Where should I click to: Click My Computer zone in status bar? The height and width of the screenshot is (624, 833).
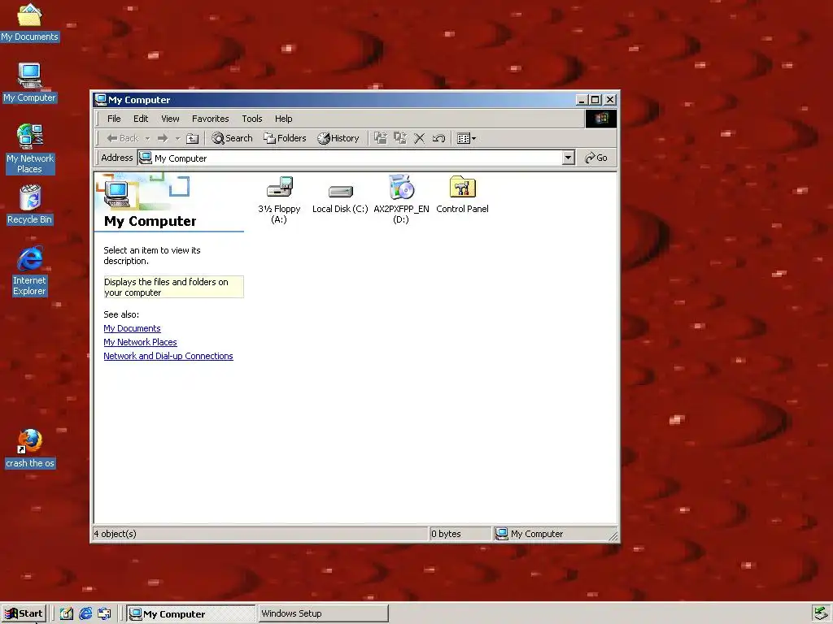(x=529, y=534)
